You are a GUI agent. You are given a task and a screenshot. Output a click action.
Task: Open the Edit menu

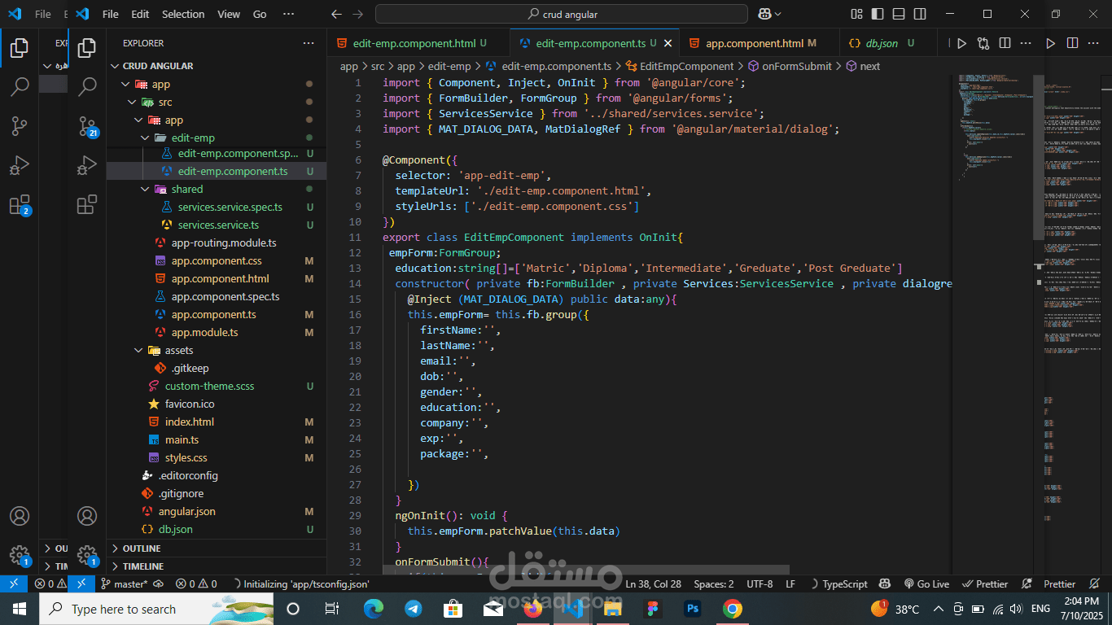click(x=140, y=14)
